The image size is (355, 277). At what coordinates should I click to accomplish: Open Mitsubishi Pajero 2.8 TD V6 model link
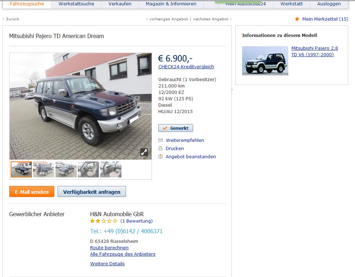coord(315,51)
